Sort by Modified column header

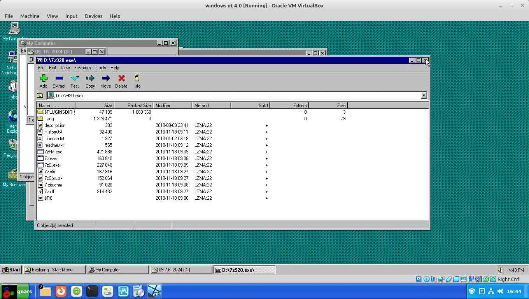click(x=172, y=106)
